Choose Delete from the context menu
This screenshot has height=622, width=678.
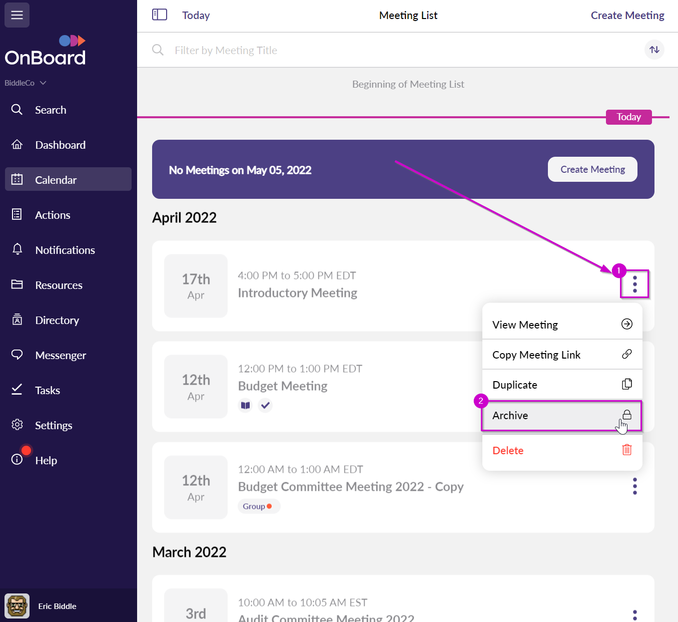pyautogui.click(x=562, y=450)
